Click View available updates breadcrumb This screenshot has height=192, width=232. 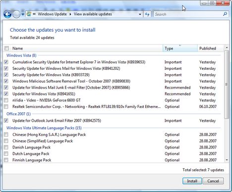pos(93,14)
